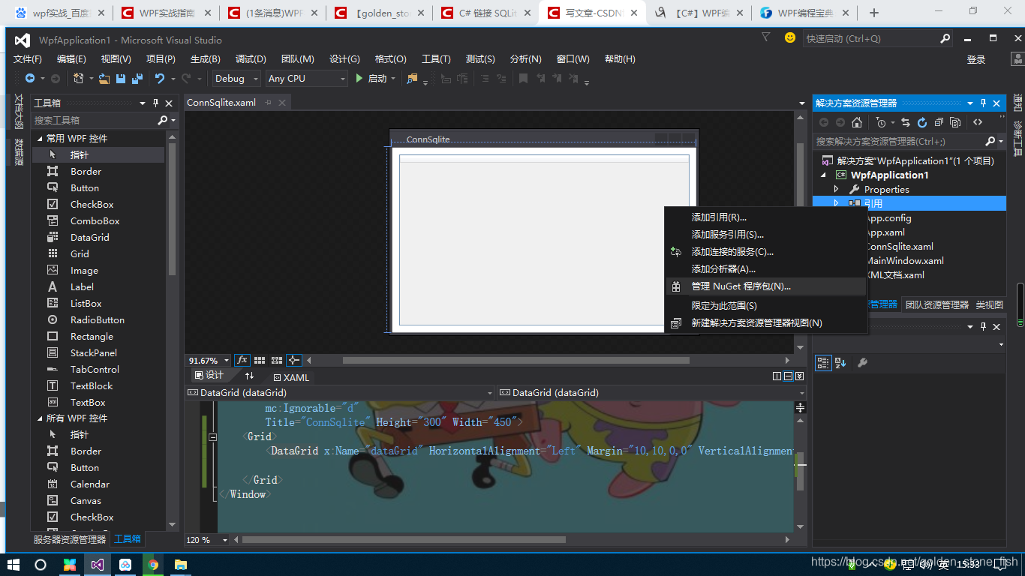Go to Home in Solution Explorer toolbar

857,122
